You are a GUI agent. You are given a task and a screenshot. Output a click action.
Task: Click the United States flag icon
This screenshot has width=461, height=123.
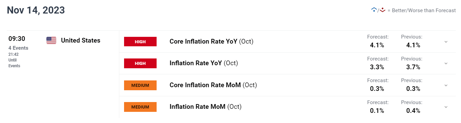(x=51, y=41)
